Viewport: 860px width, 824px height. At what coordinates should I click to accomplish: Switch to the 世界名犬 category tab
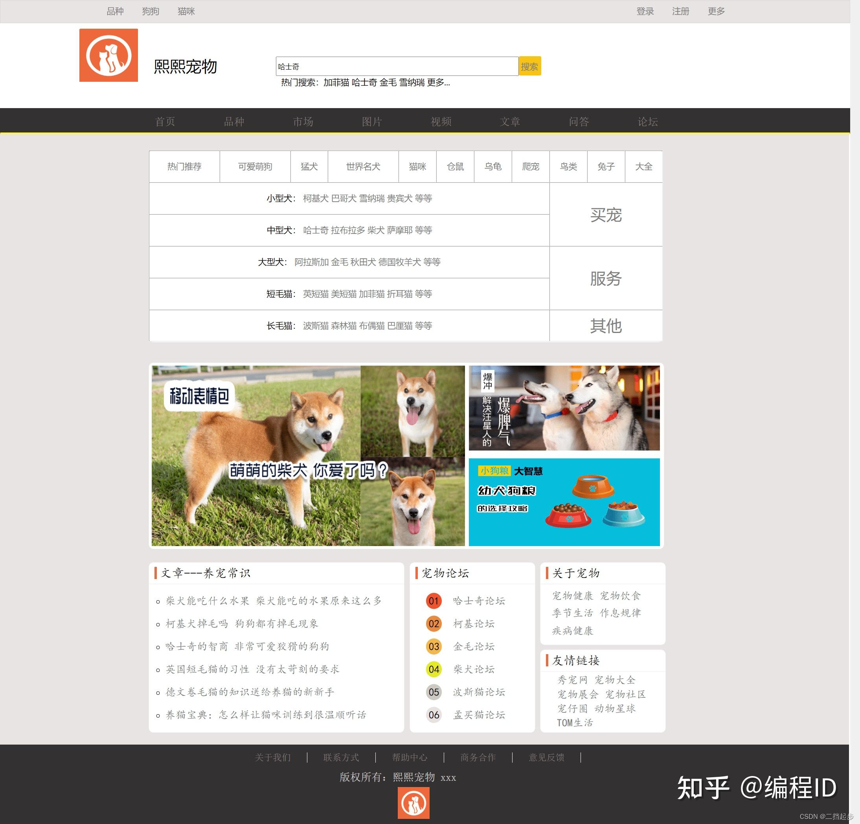pyautogui.click(x=363, y=166)
